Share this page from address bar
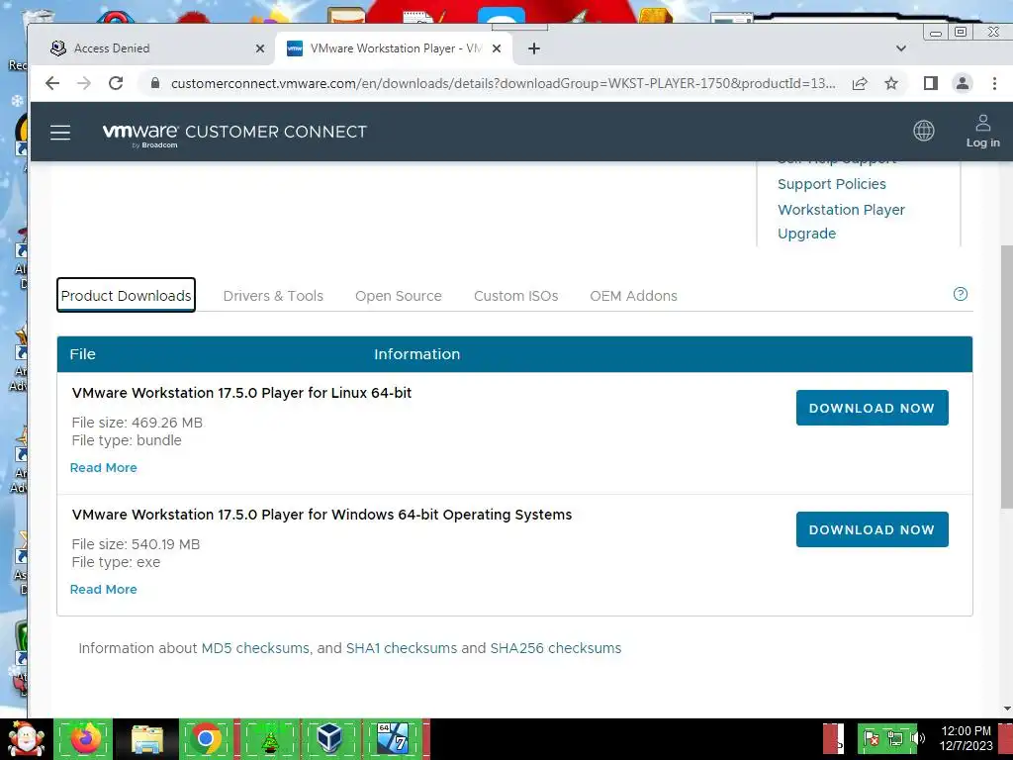 click(x=860, y=83)
